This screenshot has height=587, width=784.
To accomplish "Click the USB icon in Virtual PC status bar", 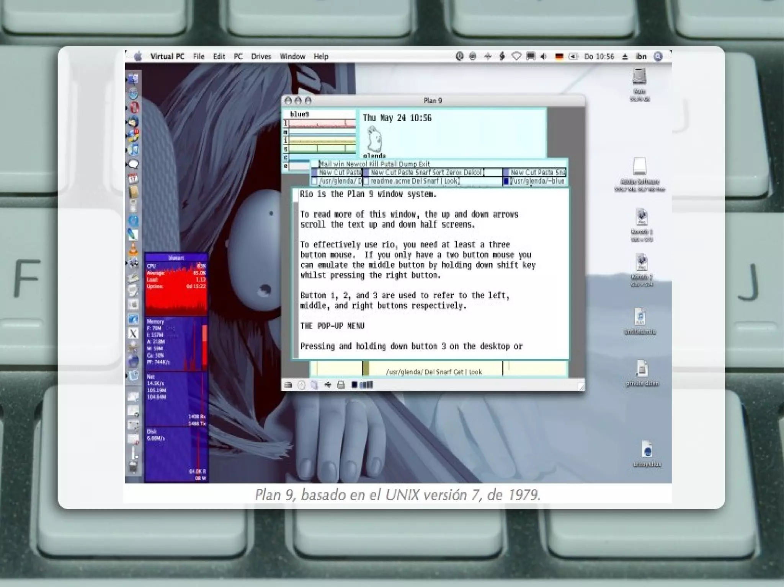I will pos(328,385).
